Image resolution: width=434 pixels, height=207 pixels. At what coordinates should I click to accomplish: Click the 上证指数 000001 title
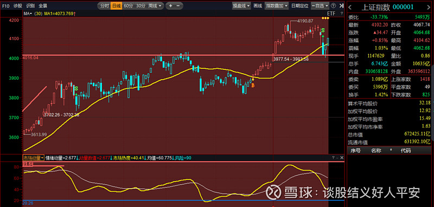tap(387, 7)
